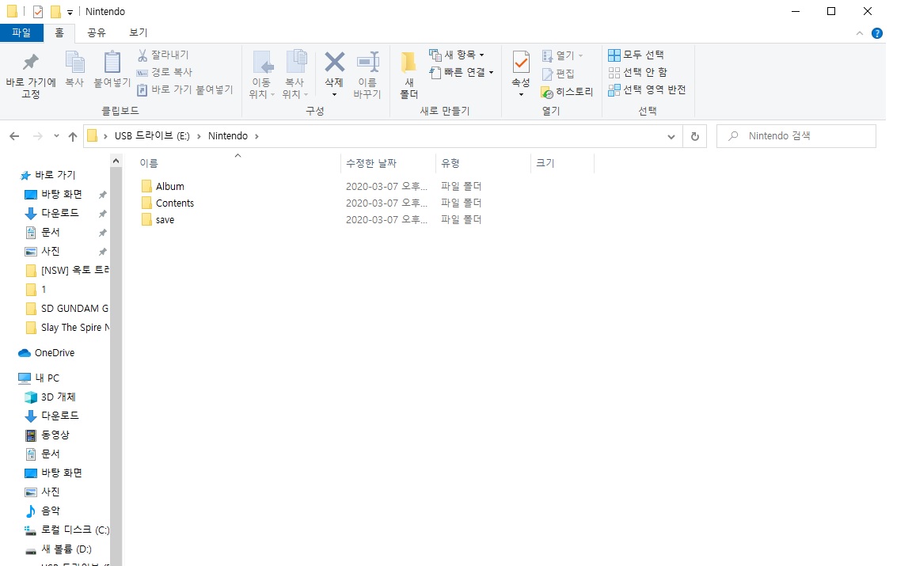Image resolution: width=912 pixels, height=566 pixels.
Task: Refresh the Nintendo folder view
Action: pyautogui.click(x=694, y=136)
